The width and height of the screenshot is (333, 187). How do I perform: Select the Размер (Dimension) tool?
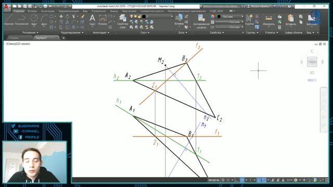click(103, 20)
